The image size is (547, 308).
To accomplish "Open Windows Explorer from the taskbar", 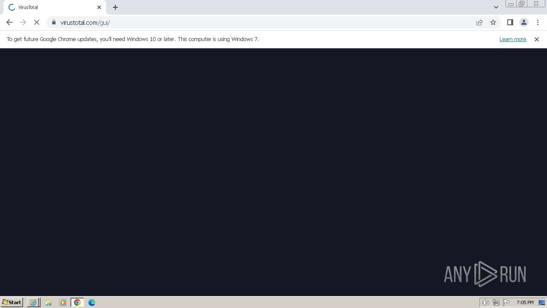I will click(48, 302).
